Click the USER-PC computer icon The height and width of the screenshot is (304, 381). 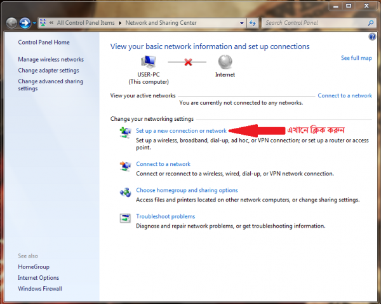point(148,62)
